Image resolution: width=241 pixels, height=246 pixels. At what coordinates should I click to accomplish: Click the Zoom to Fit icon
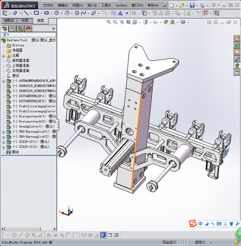pos(109,22)
